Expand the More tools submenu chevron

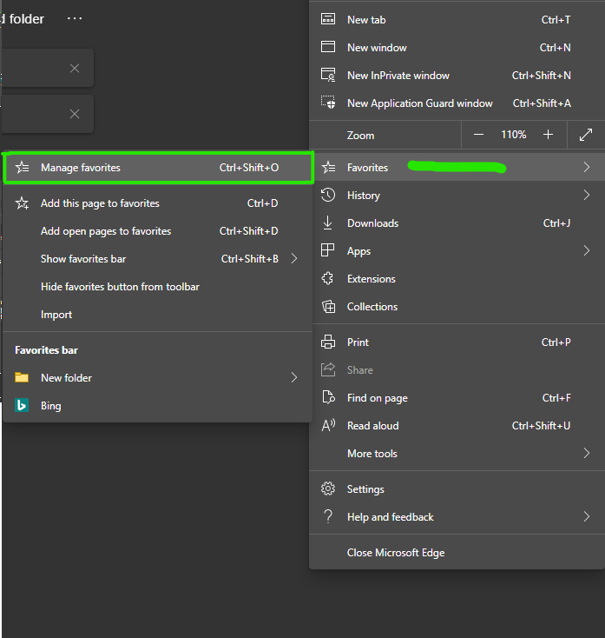point(586,453)
